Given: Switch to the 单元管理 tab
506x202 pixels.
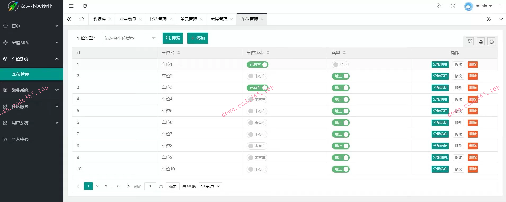Looking at the screenshot, I should 189,19.
